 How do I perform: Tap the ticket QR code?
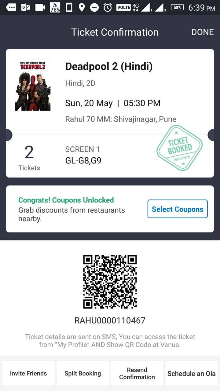pos(110,282)
